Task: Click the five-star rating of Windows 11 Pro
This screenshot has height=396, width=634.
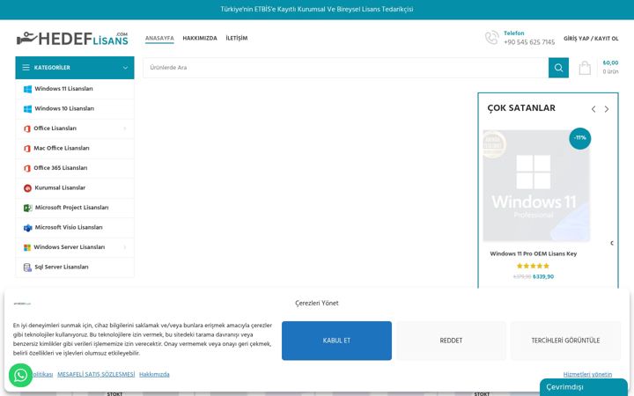Action: [x=533, y=266]
